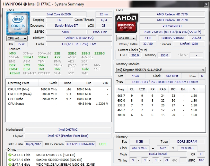
Task: Click the AMD Radeon Graphics logo
Action: tap(127, 23)
